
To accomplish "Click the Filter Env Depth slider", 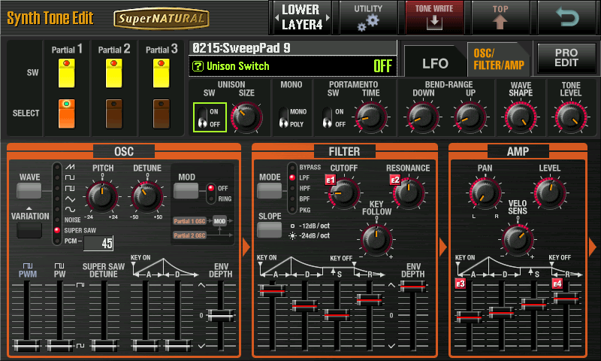I will [x=413, y=286].
